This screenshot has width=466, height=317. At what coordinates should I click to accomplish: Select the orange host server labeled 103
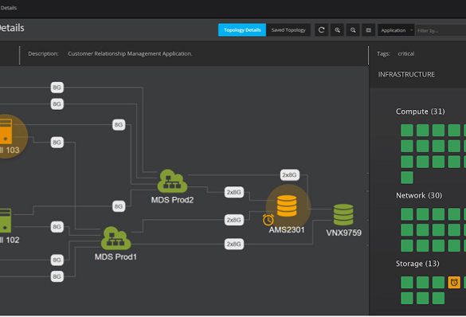point(6,131)
